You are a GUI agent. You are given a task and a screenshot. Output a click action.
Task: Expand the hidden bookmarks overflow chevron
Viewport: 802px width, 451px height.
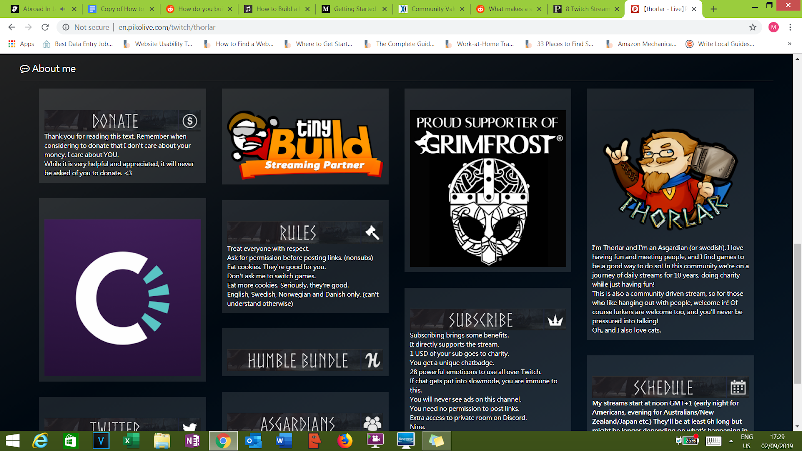789,44
